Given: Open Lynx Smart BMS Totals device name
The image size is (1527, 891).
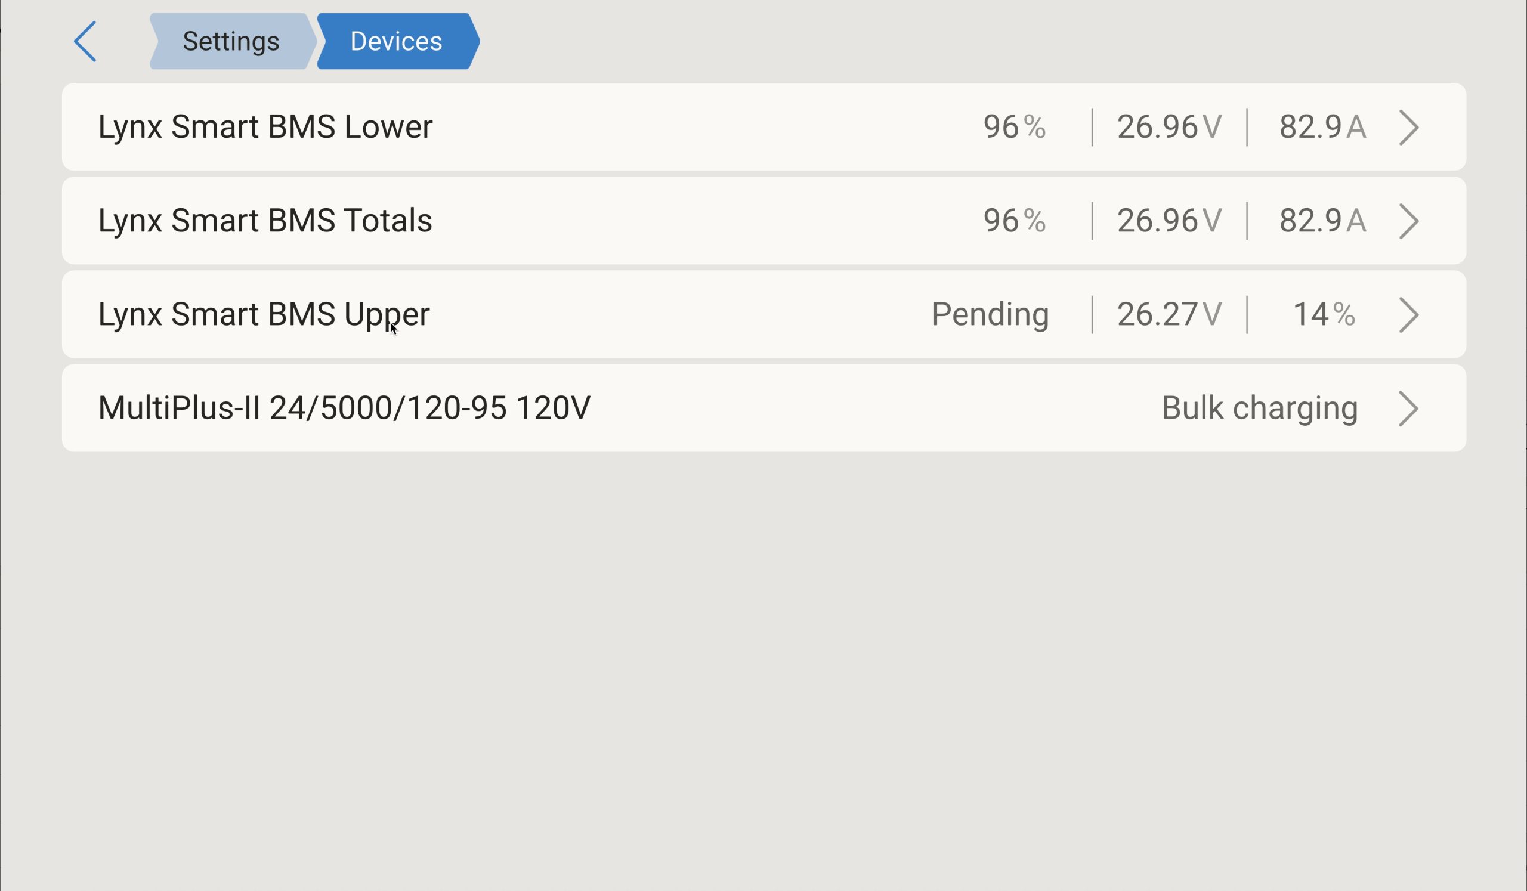Looking at the screenshot, I should tap(265, 221).
